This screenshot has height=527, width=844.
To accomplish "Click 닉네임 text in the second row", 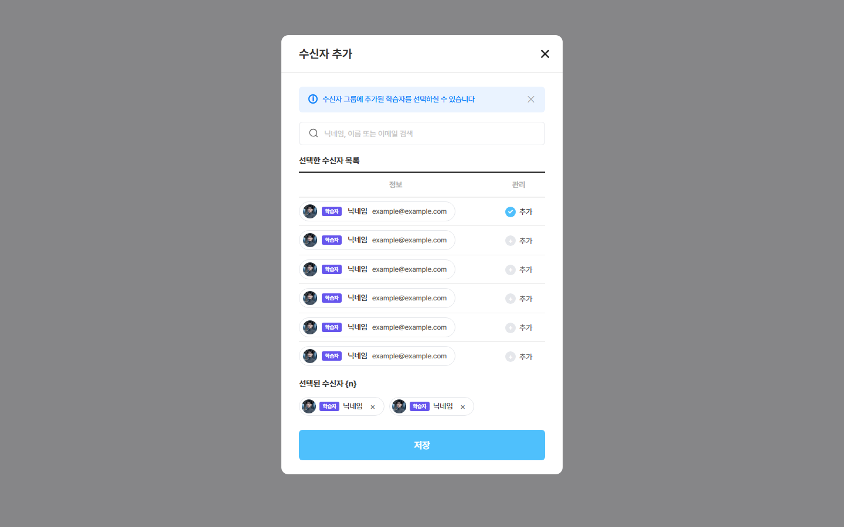I will point(358,240).
